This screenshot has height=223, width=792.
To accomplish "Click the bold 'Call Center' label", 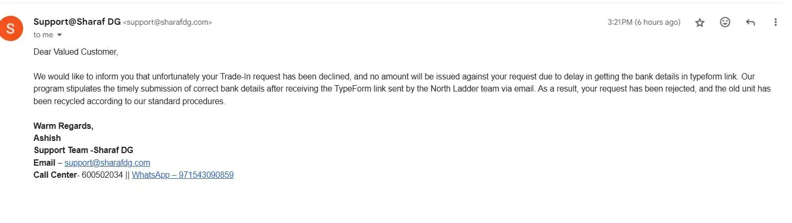I will tap(55, 175).
